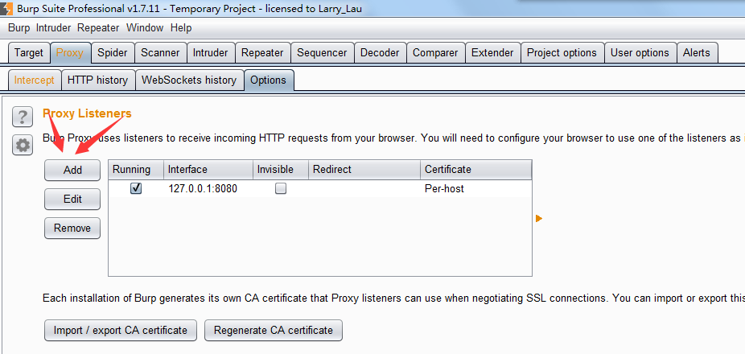Open the Intruder menu in the menu bar
This screenshot has height=354, width=745.
tap(53, 27)
